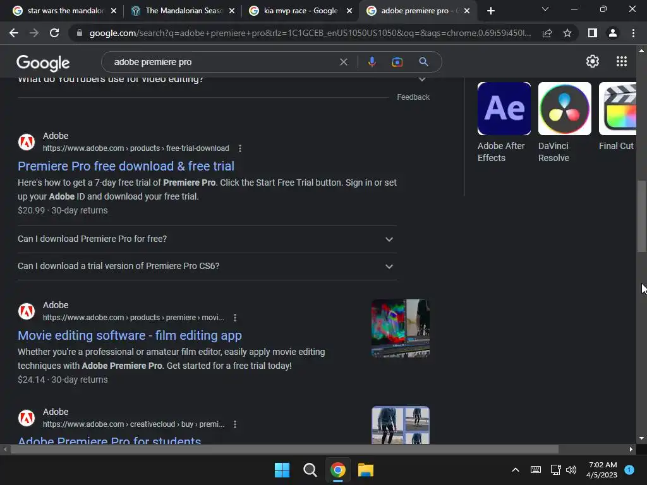Switch to star wars the mandalorian tab
This screenshot has height=485, width=647.
pos(65,11)
